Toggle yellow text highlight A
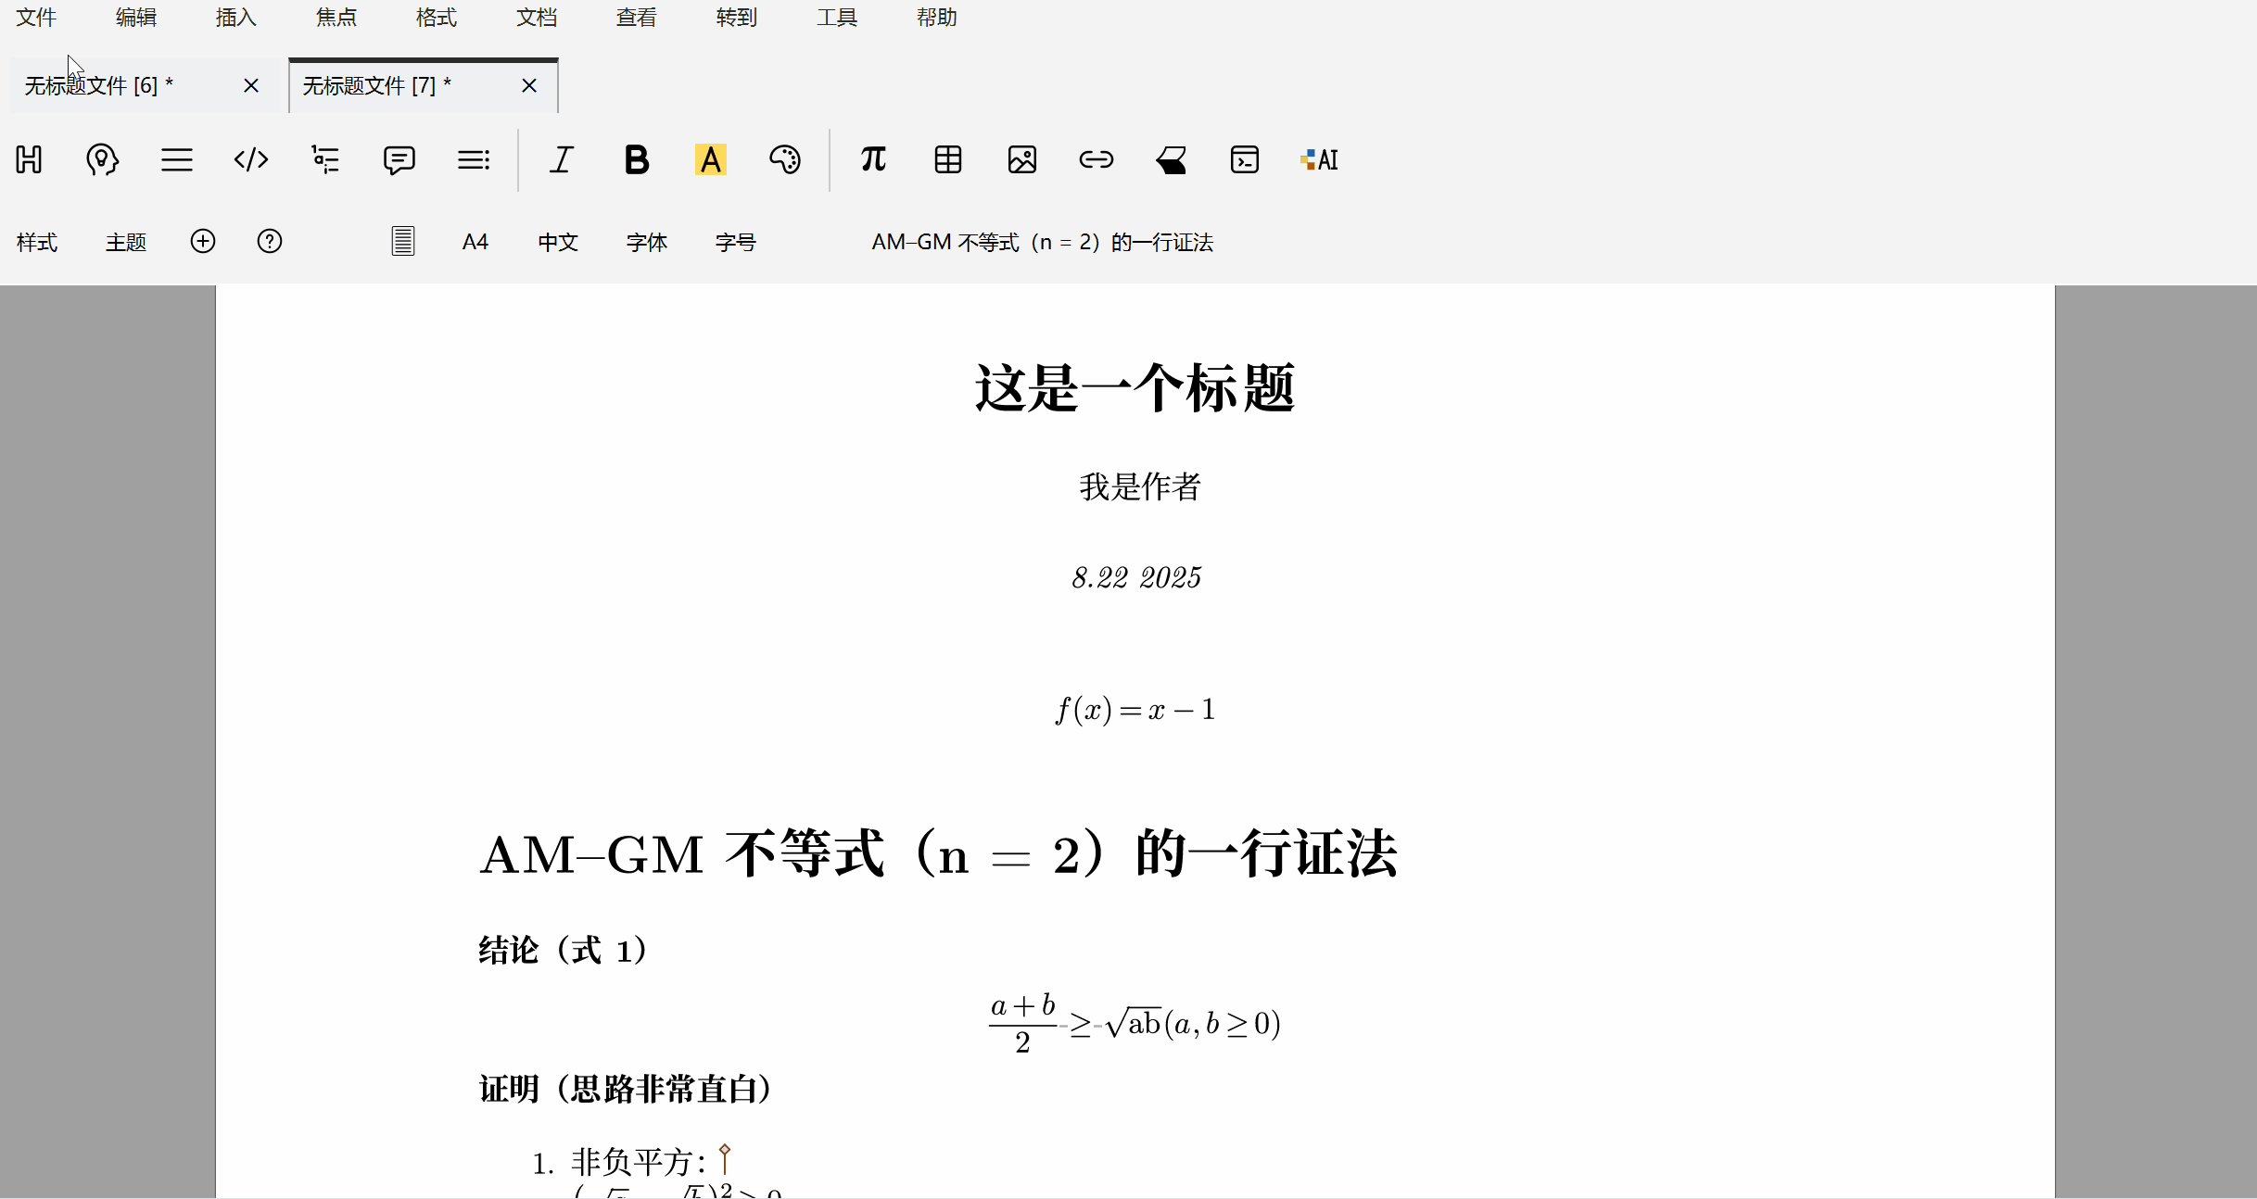This screenshot has height=1199, width=2257. [x=710, y=159]
